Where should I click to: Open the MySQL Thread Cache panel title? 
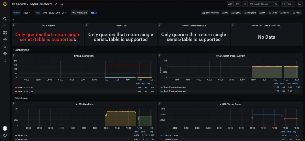230,104
